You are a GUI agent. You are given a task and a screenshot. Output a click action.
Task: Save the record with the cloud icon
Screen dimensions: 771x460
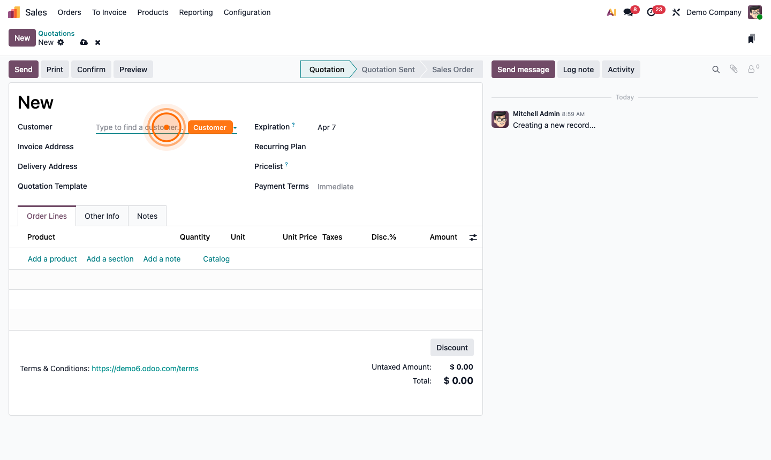84,42
